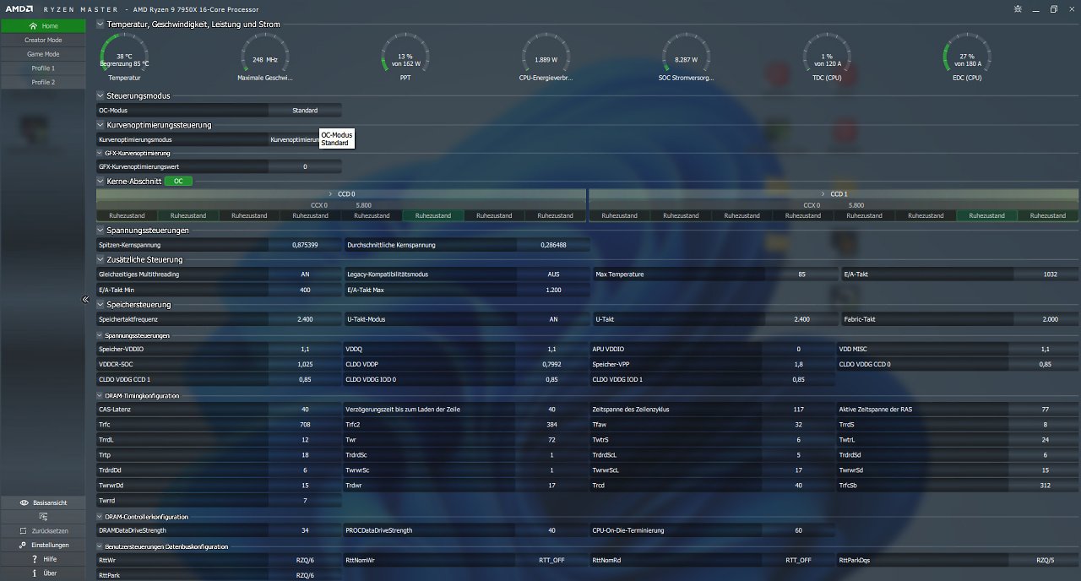
Task: Collapse the Kurvenoptimierungssteuerung section
Action: [100, 125]
